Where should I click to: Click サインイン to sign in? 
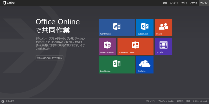tap(204, 3)
